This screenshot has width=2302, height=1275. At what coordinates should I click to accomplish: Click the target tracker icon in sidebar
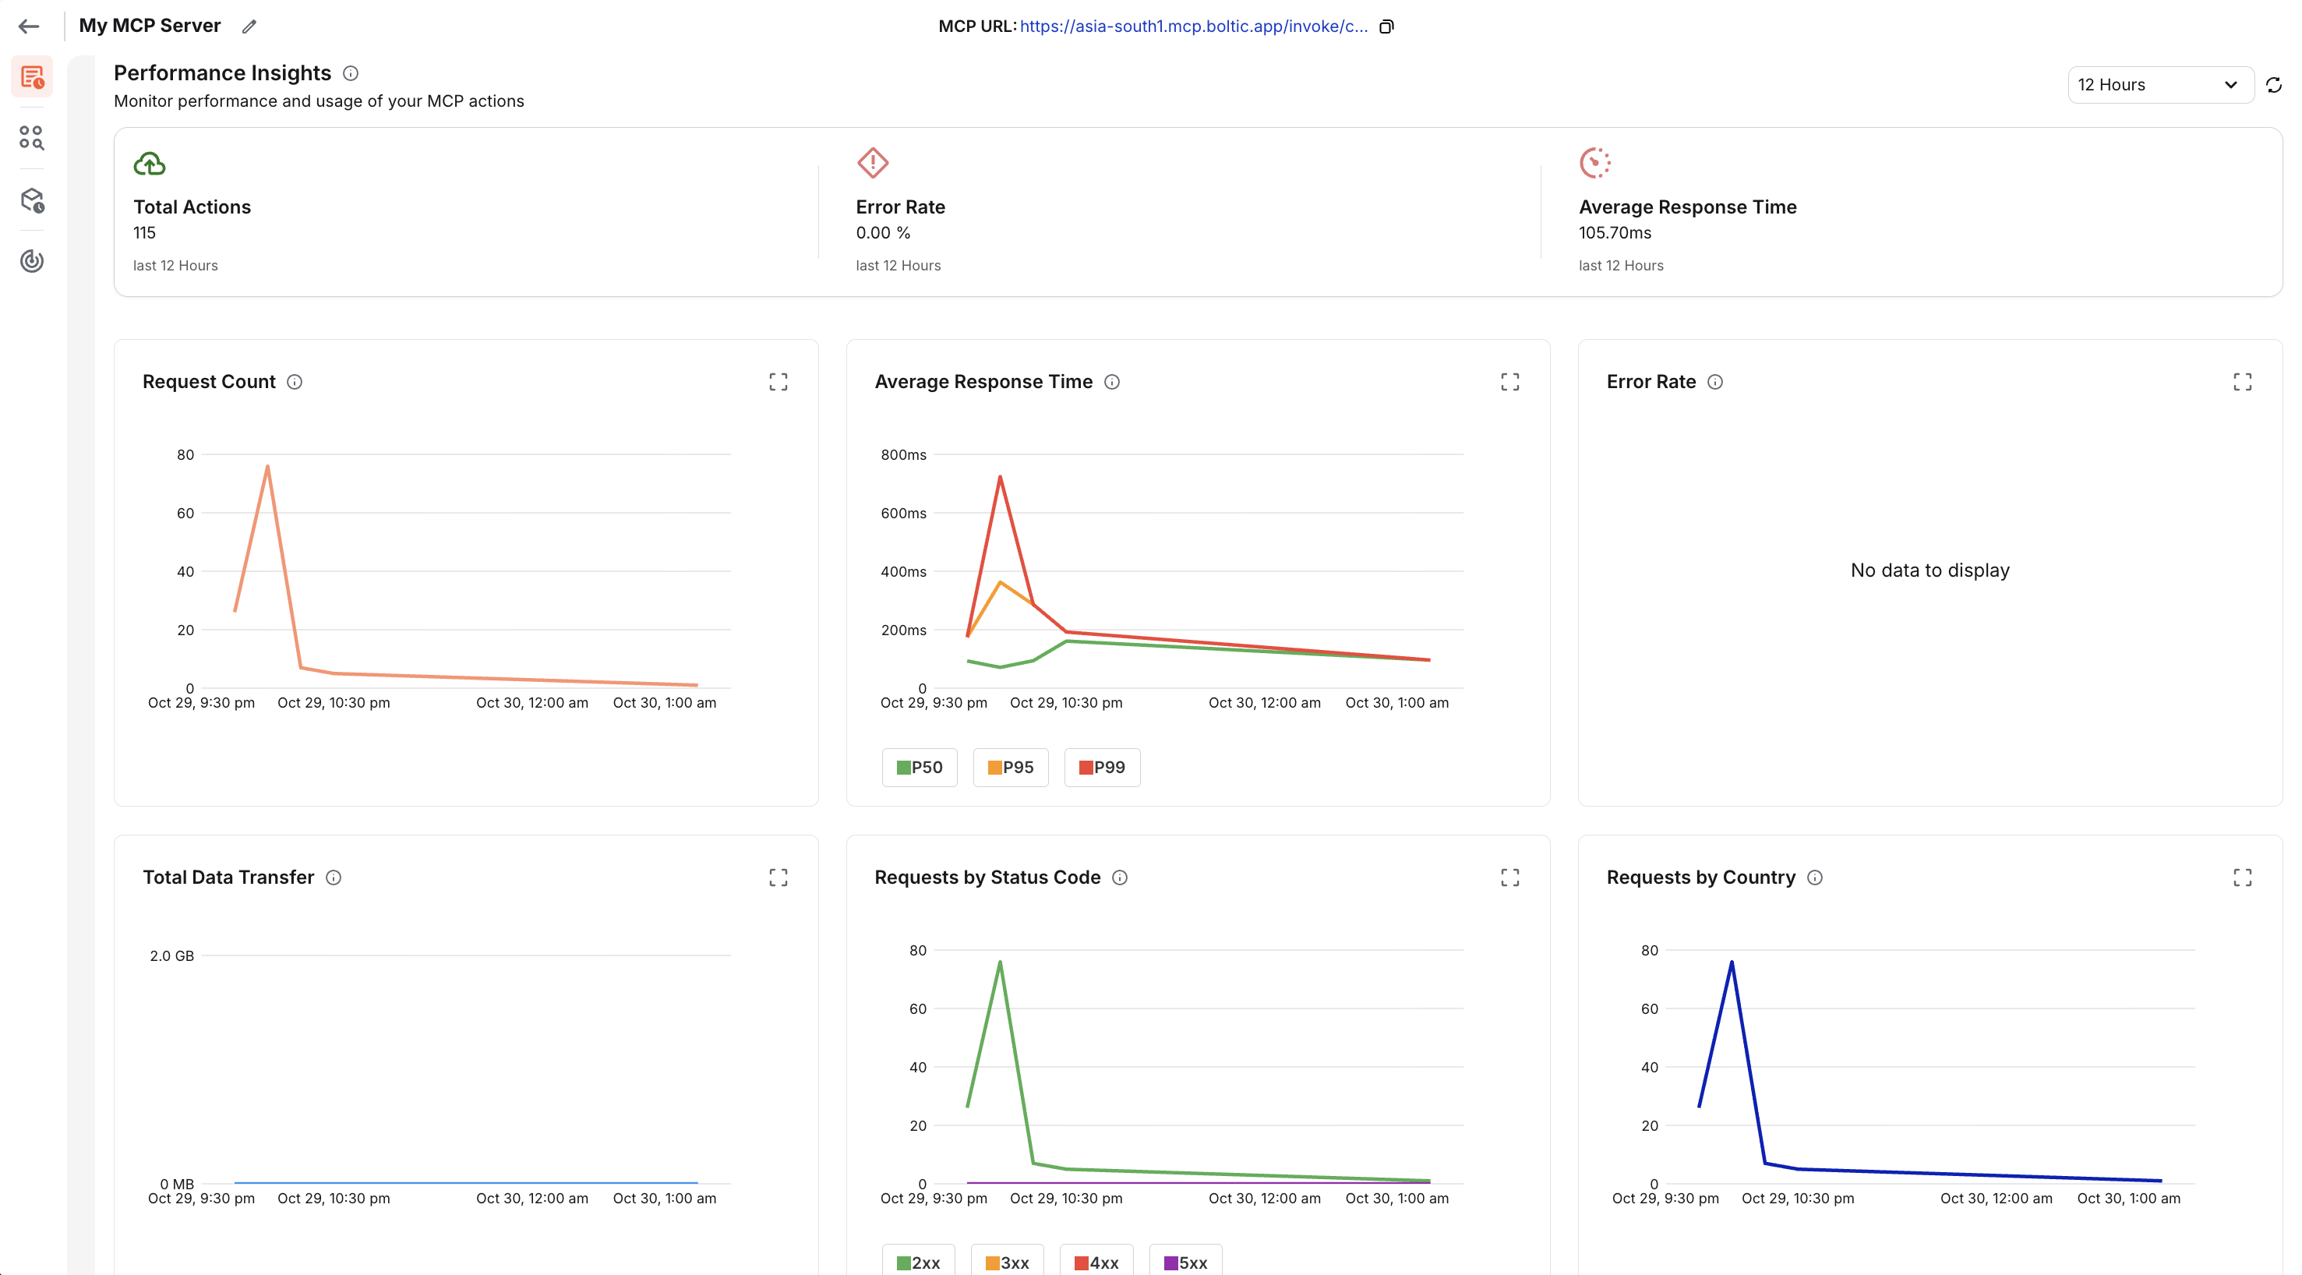click(31, 261)
